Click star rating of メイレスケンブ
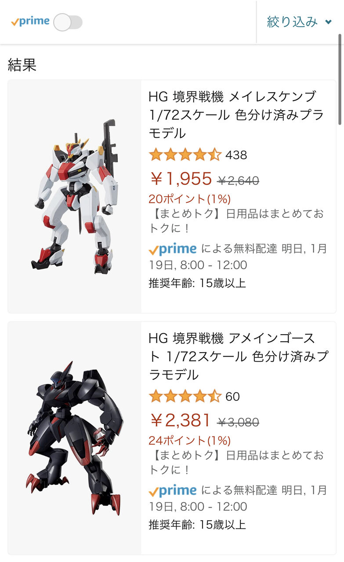 tap(185, 155)
